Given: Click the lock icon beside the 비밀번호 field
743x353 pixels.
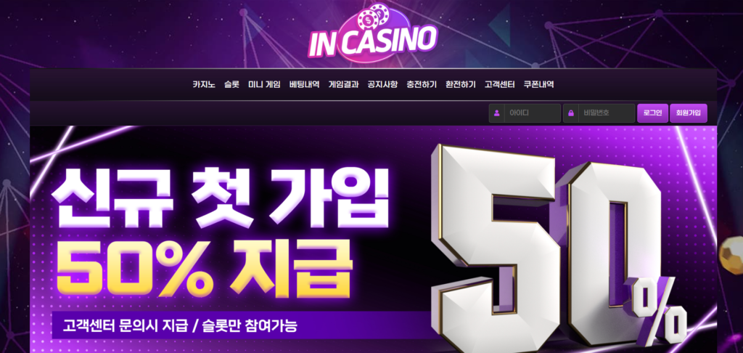Looking at the screenshot, I should [571, 113].
